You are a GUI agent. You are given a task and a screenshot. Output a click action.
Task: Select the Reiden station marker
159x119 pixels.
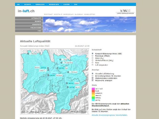pos(28,54)
